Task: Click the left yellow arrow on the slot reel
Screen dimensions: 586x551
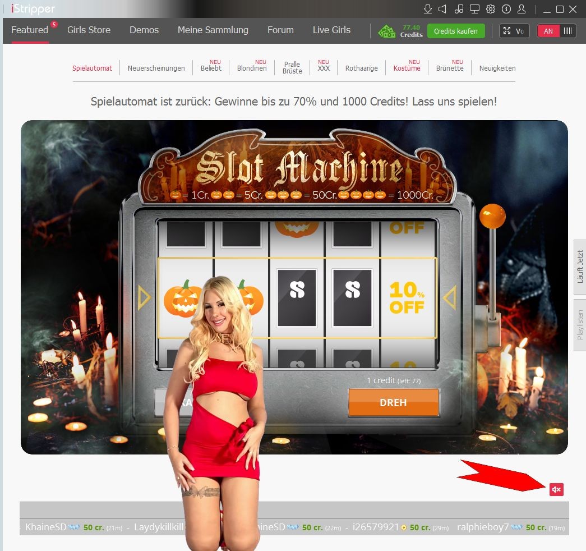Action: click(x=144, y=298)
